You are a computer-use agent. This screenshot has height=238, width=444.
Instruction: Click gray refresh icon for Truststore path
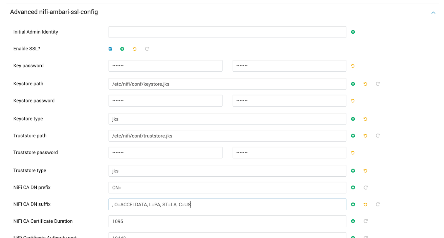click(x=378, y=136)
